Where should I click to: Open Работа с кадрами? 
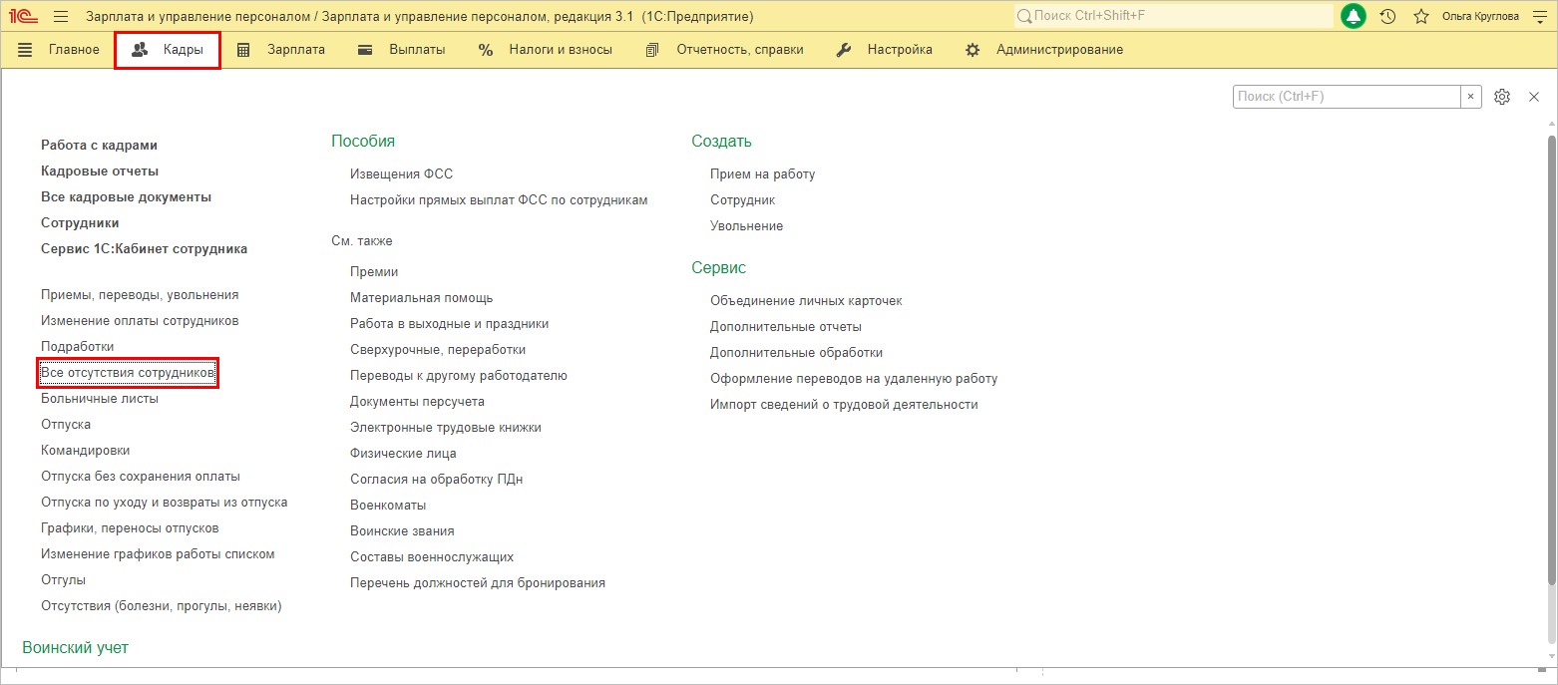click(99, 146)
